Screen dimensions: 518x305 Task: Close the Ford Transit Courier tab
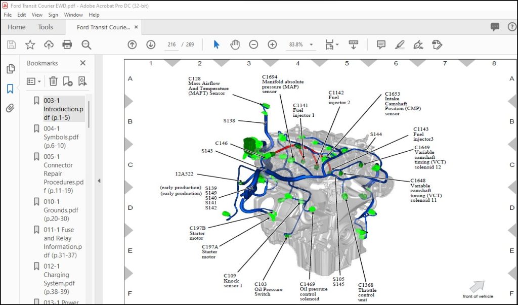(x=136, y=27)
